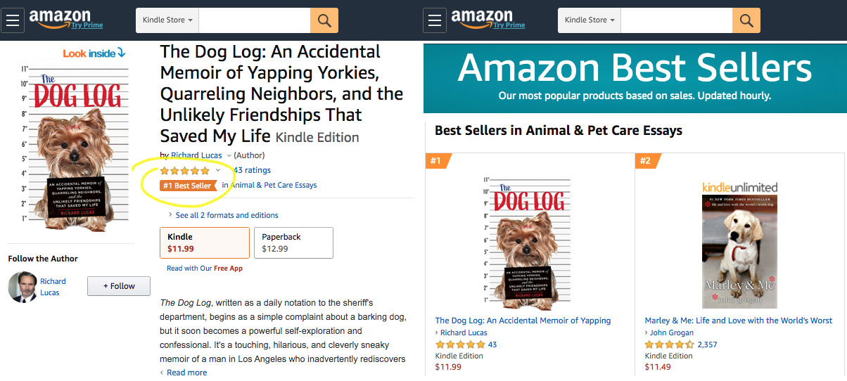Click the #1 Best Seller badge
Image resolution: width=847 pixels, height=381 pixels.
pos(187,186)
